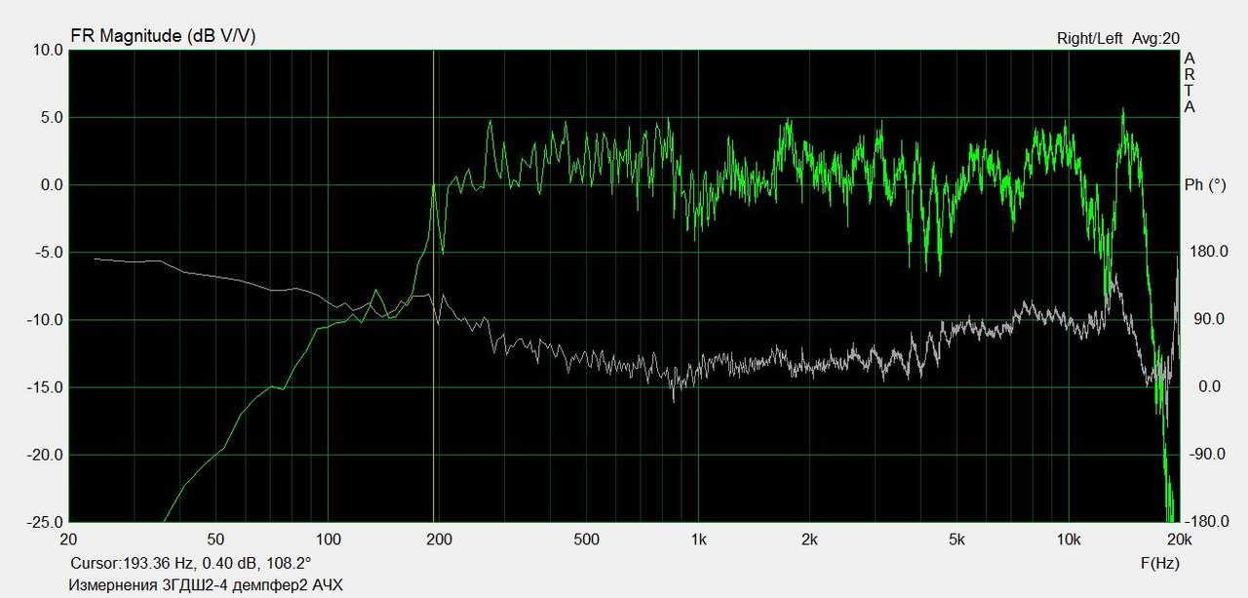Click the "-180.0" phase scale label
This screenshot has height=598, width=1248.
coord(1205,522)
